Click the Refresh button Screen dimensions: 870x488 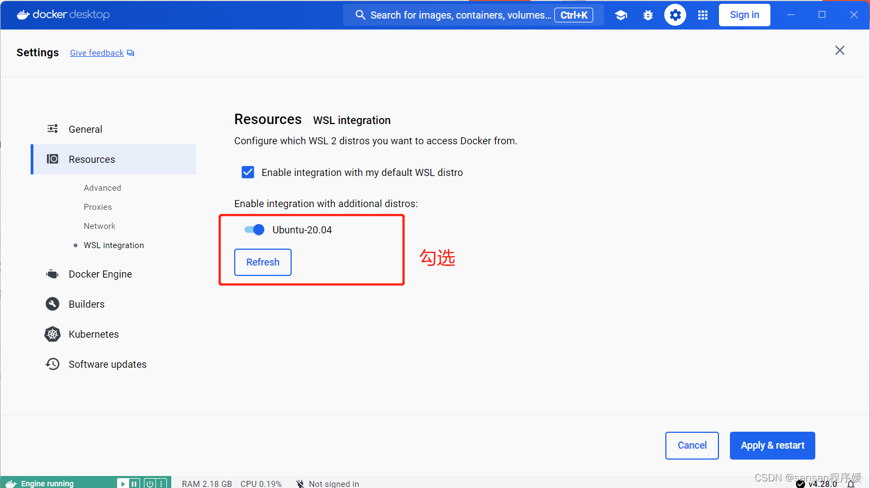tap(263, 262)
